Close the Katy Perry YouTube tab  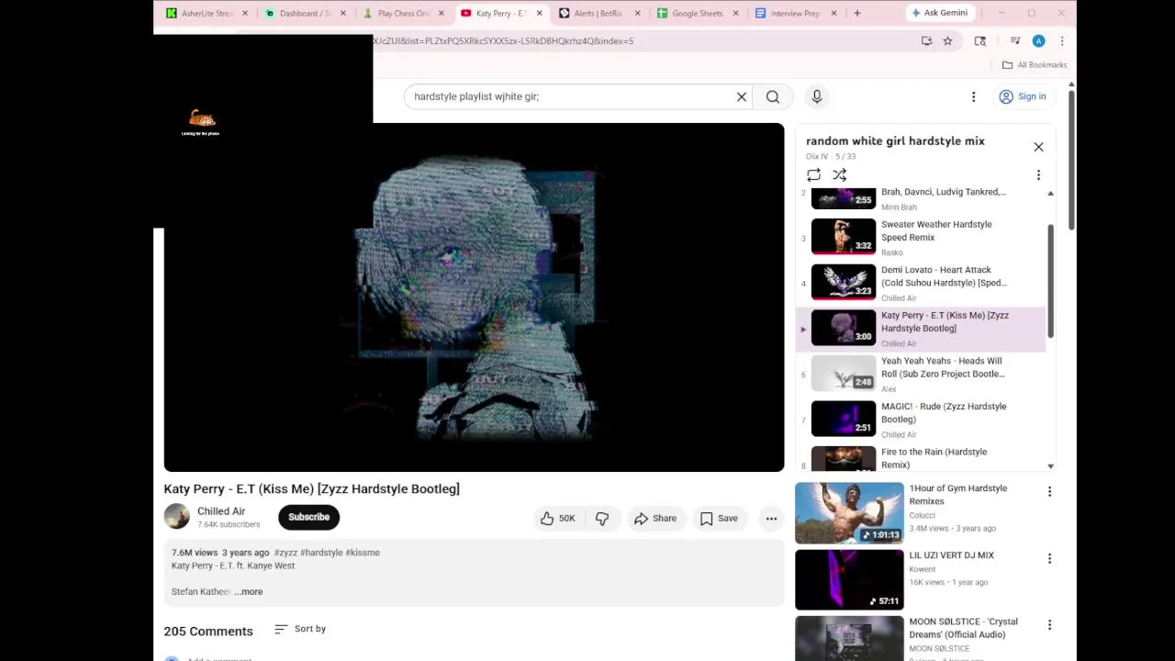point(539,13)
